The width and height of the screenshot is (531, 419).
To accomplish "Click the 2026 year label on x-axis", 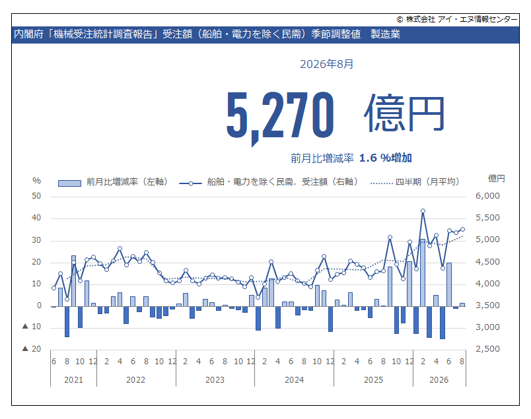I will (439, 380).
